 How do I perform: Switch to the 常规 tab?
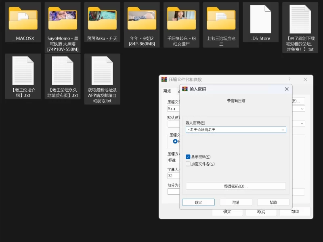pos(167,91)
